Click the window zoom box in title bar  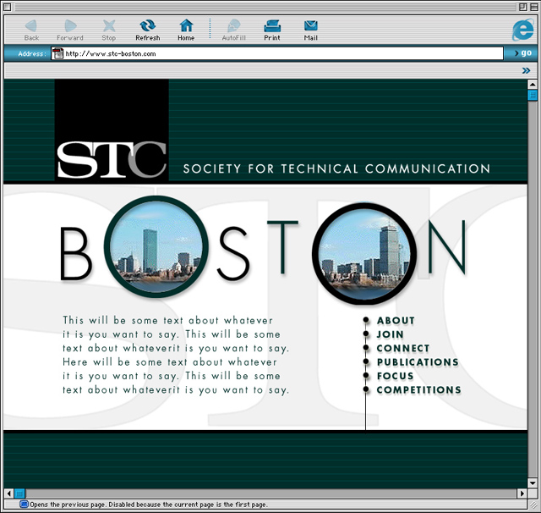click(x=522, y=7)
